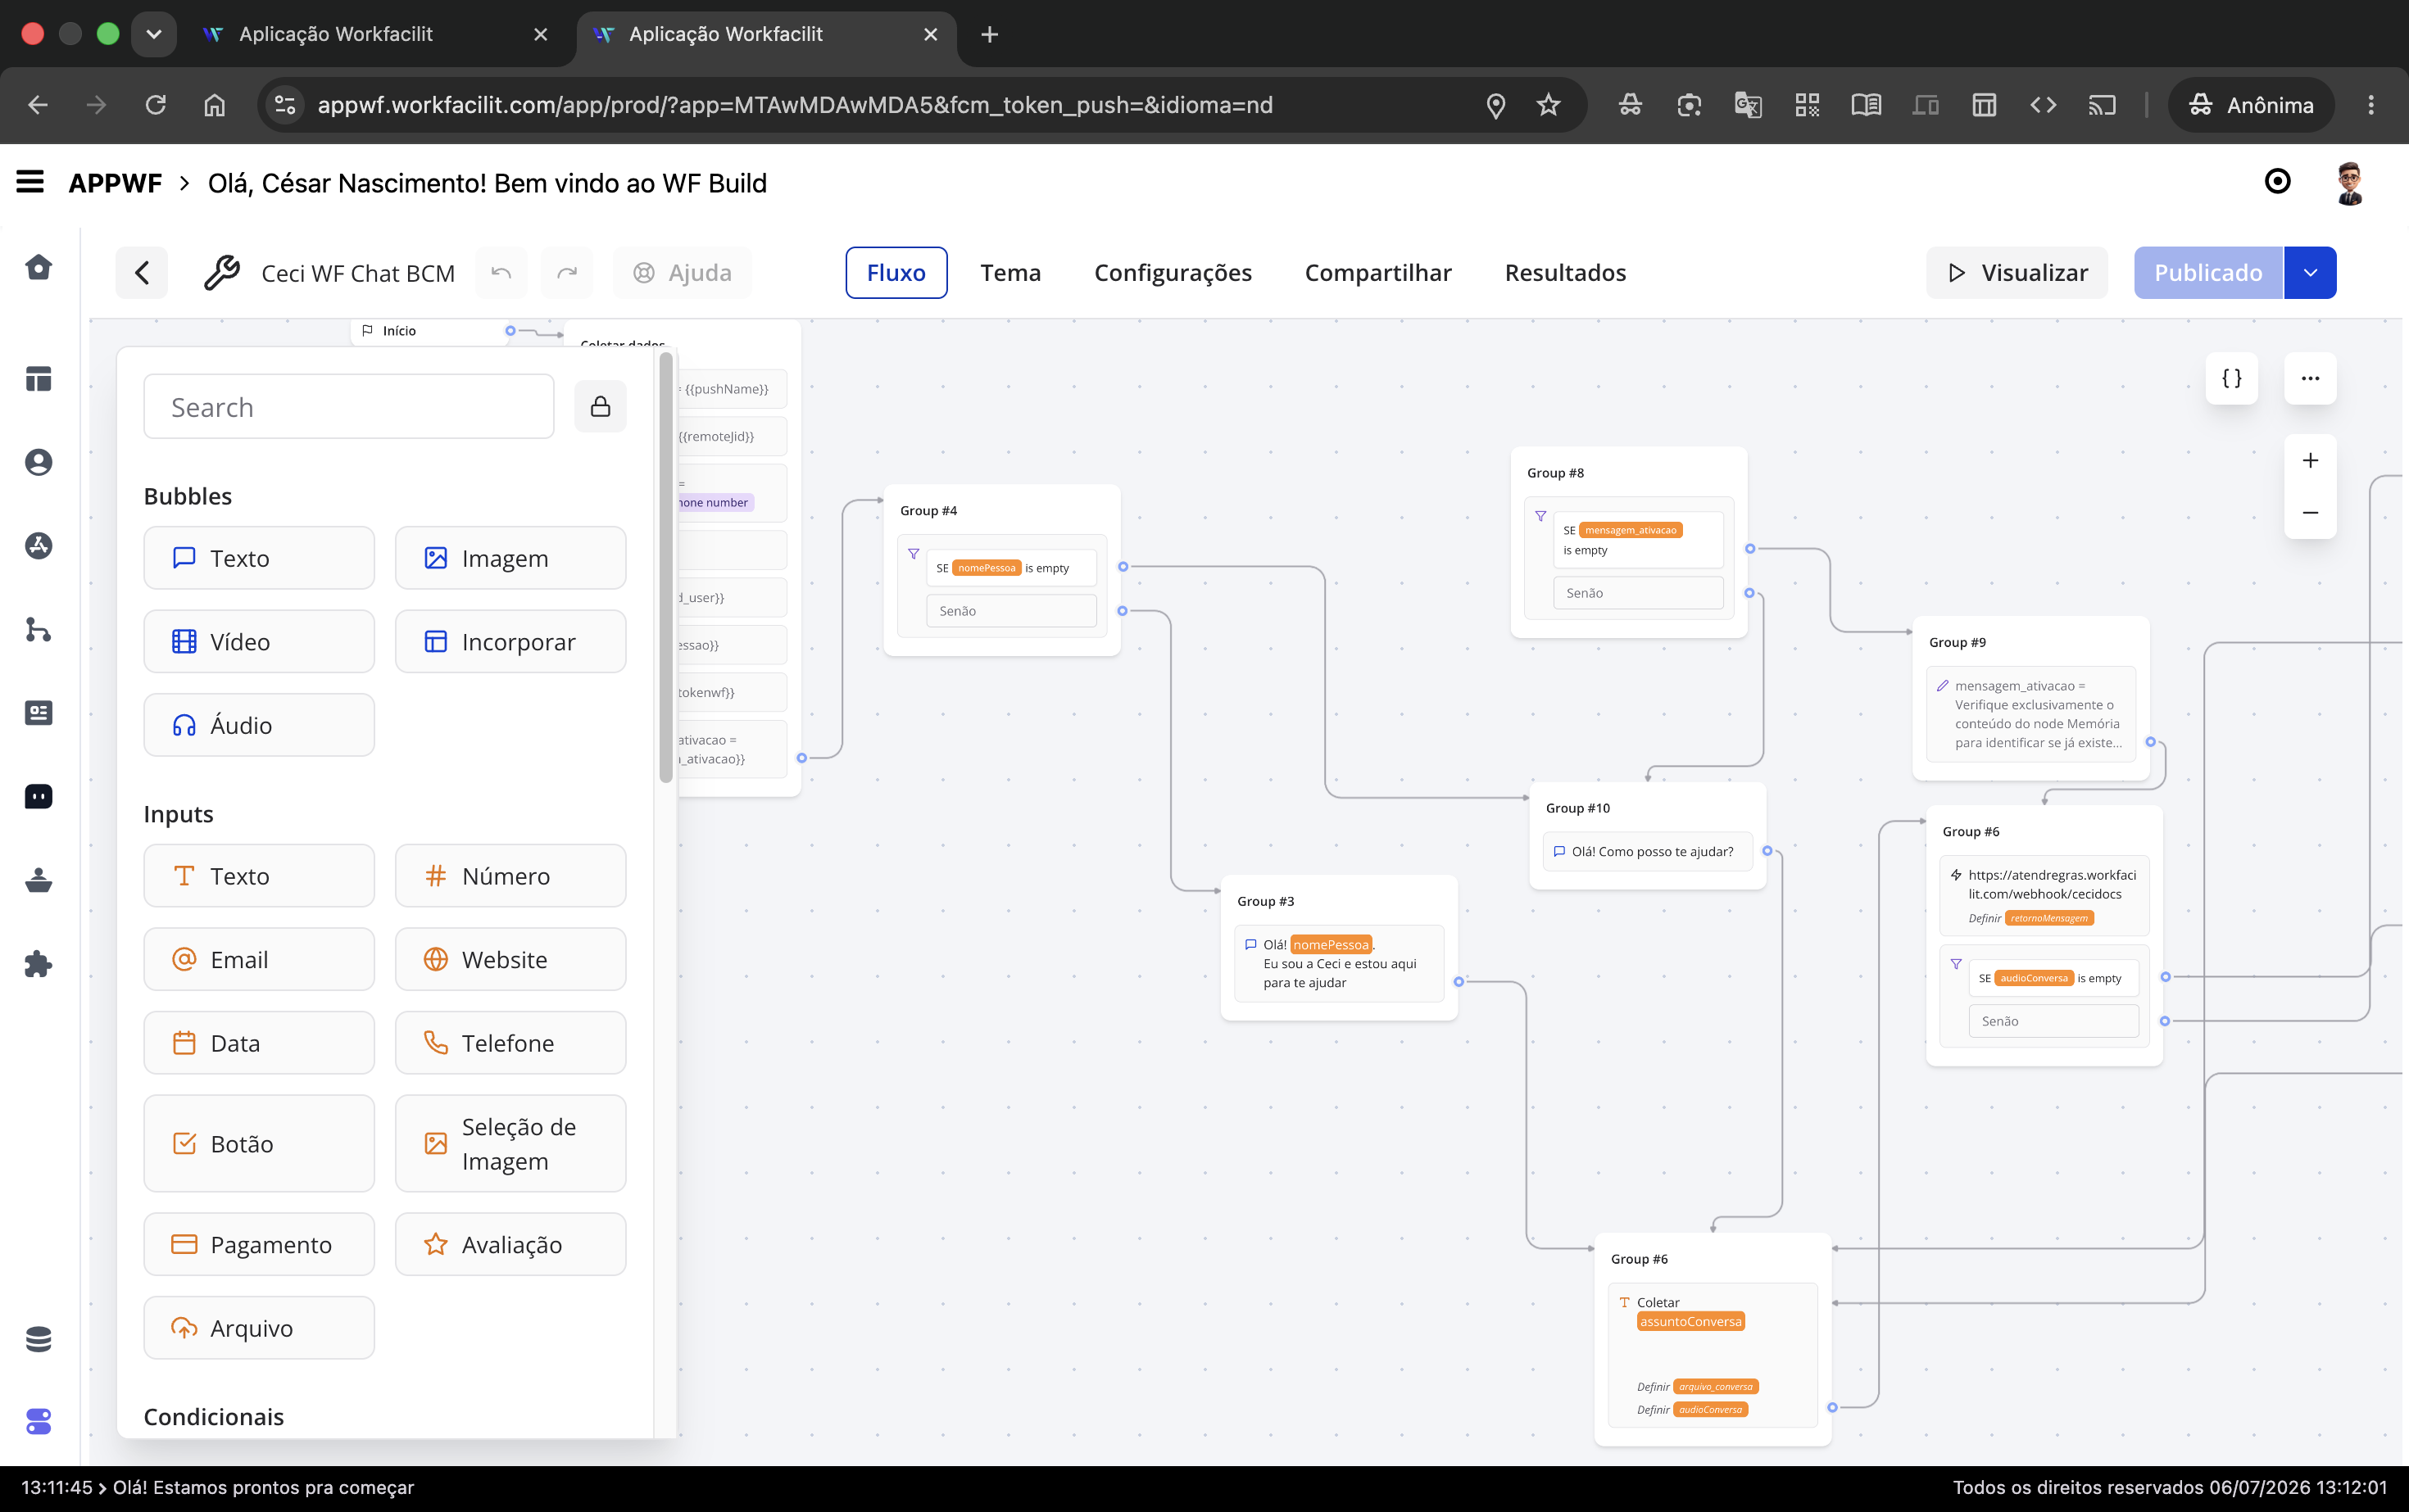
Task: Click the wrench settings icon
Action: pos(221,273)
